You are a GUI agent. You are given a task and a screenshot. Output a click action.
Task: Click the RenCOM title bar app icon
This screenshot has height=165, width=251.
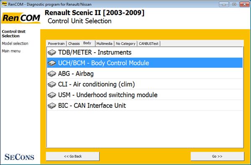point(4,4)
